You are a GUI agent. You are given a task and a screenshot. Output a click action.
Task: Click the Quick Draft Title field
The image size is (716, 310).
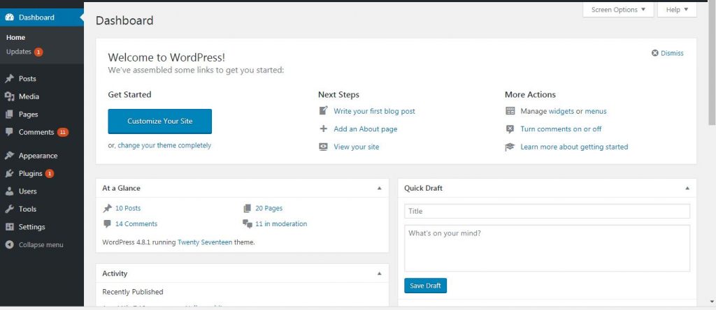pyautogui.click(x=547, y=211)
